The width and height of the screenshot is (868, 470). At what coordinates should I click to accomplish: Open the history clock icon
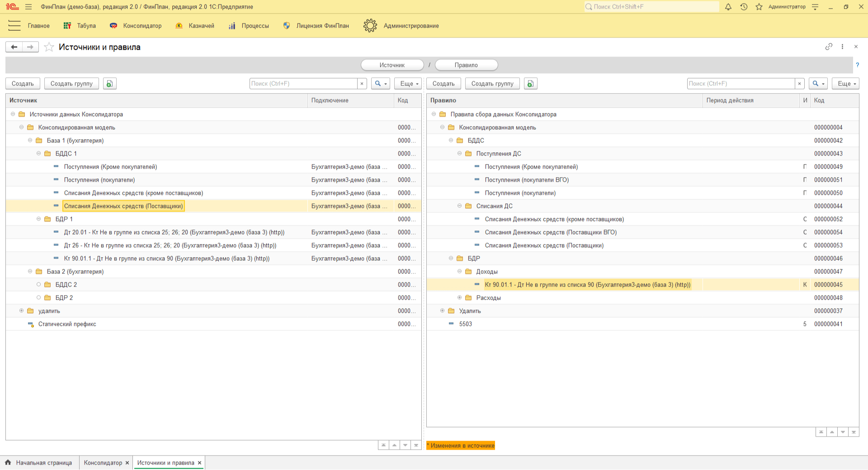pos(744,7)
